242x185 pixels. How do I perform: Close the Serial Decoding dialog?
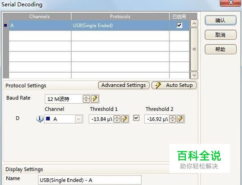pyautogui.click(x=230, y=3)
